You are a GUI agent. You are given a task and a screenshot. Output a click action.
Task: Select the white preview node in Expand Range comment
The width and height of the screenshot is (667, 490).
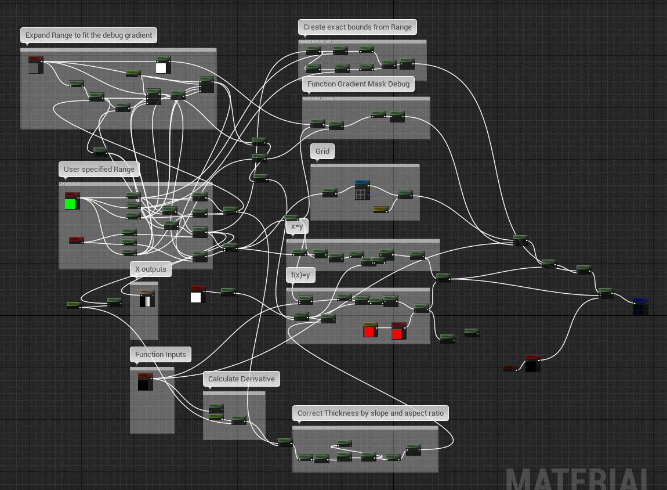pyautogui.click(x=163, y=64)
